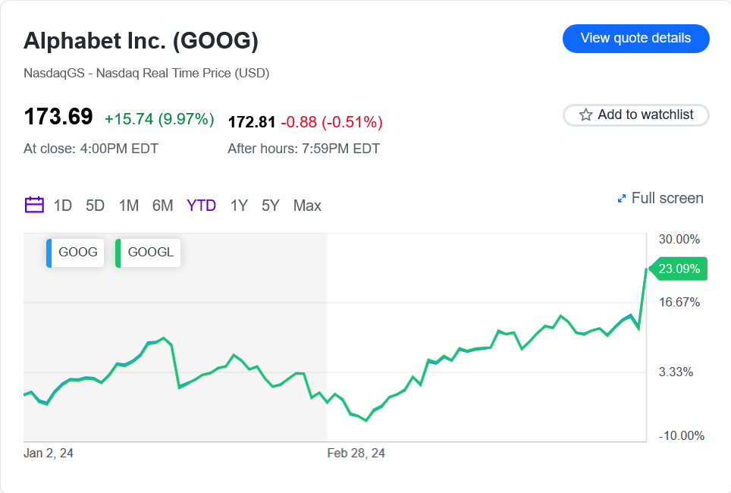Click the Feb 28, 24 axis date label
This screenshot has height=493, width=731.
[x=356, y=454]
